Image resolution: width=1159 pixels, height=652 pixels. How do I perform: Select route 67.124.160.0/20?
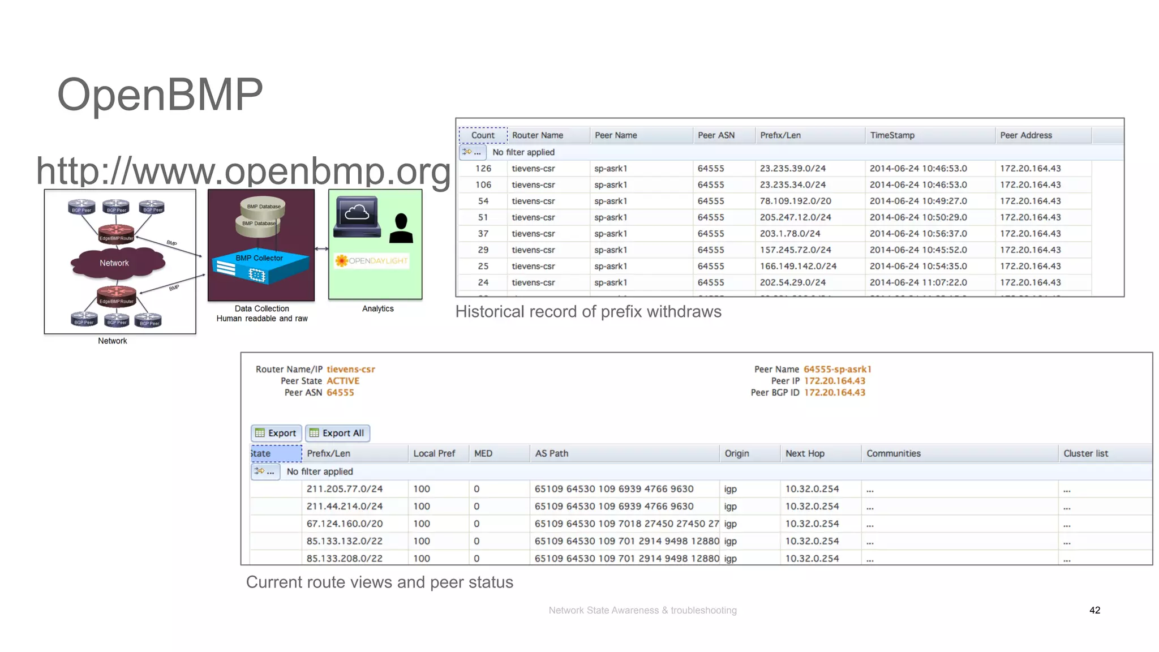[x=701, y=524]
